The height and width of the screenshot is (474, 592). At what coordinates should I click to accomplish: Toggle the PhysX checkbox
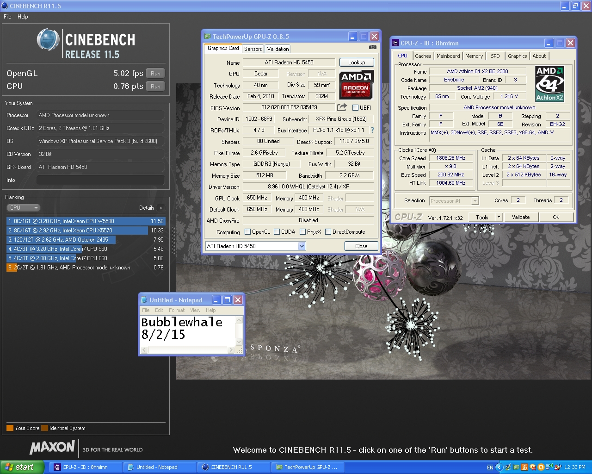point(302,232)
